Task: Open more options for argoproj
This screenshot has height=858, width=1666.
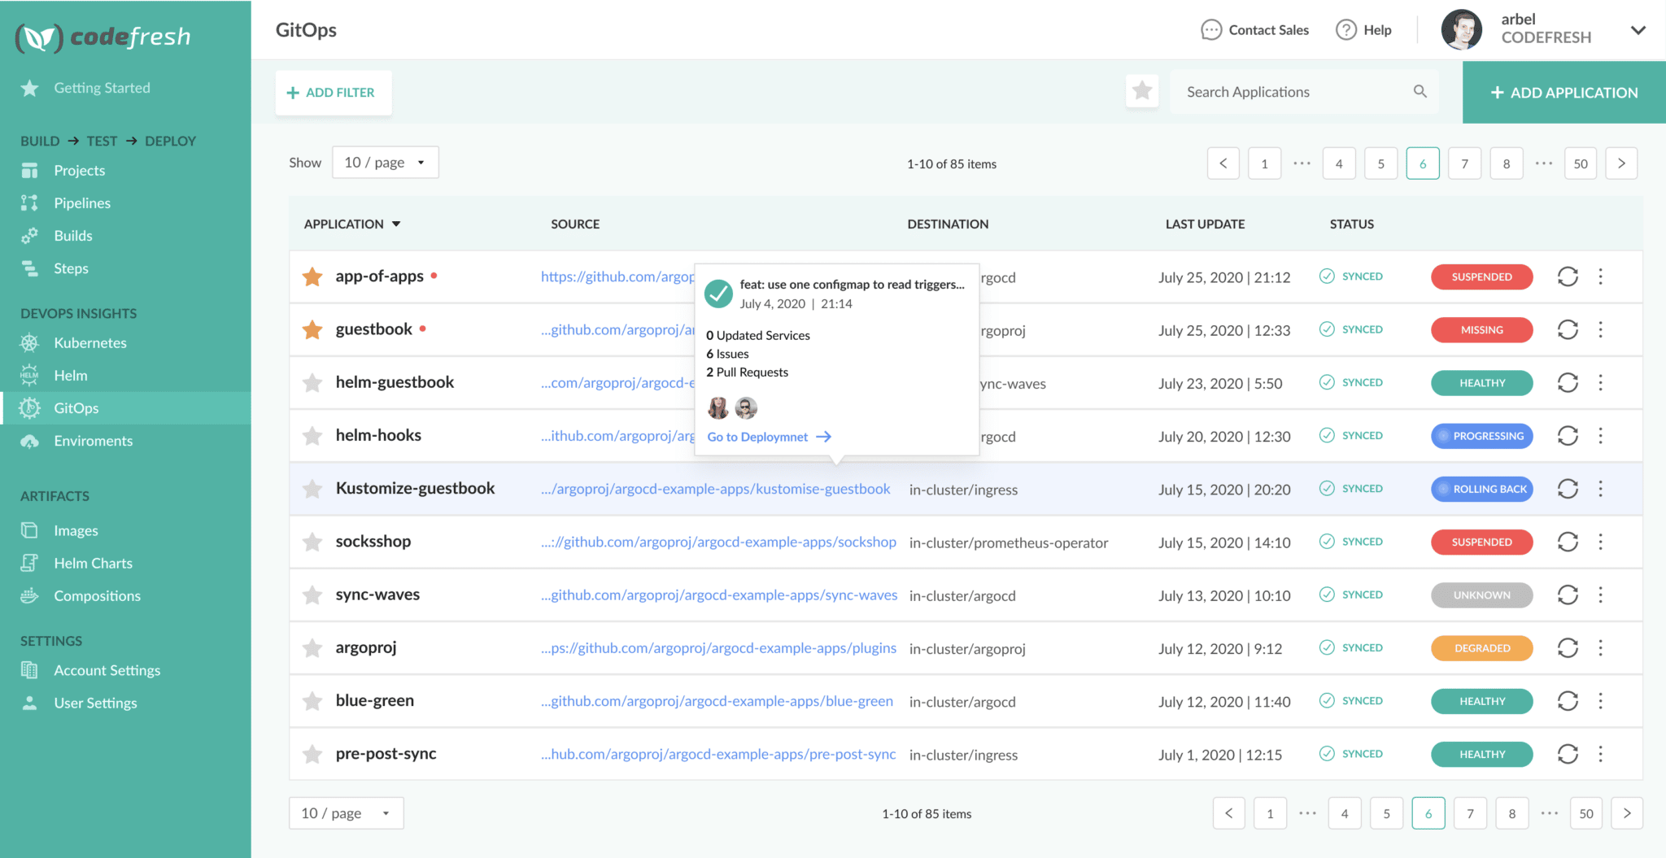Action: click(x=1600, y=648)
